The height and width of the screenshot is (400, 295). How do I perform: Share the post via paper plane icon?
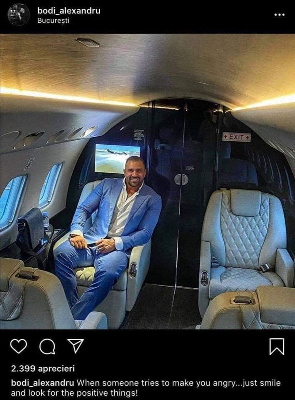click(75, 346)
